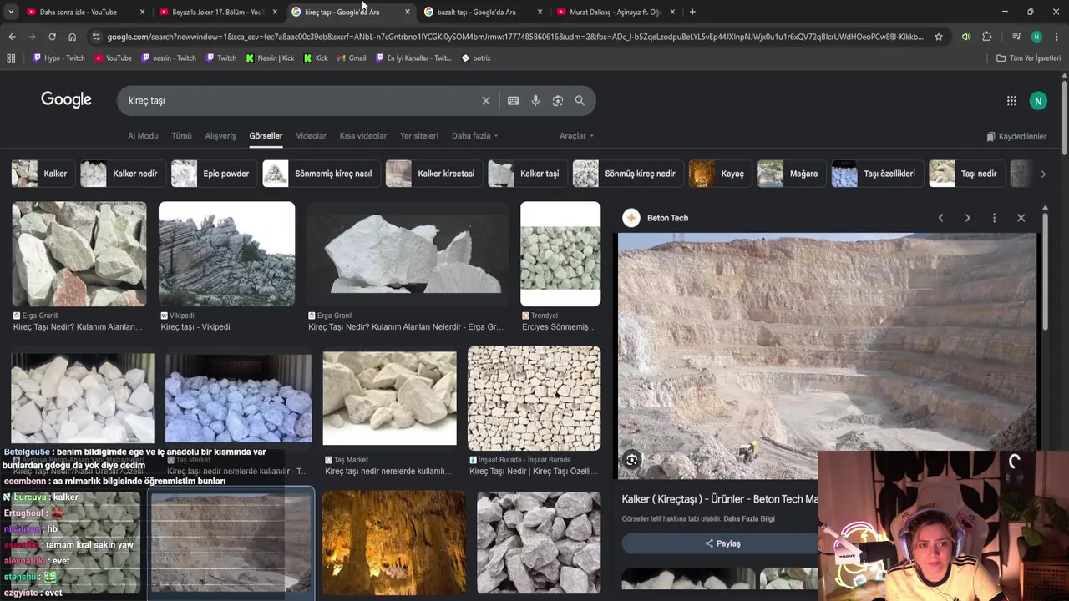Image resolution: width=1069 pixels, height=601 pixels.
Task: Select the Epic powder chip
Action: coord(212,174)
